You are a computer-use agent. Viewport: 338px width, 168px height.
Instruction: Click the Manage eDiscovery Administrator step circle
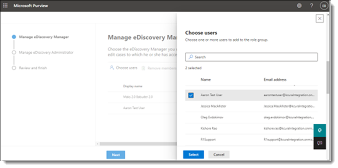[14, 52]
